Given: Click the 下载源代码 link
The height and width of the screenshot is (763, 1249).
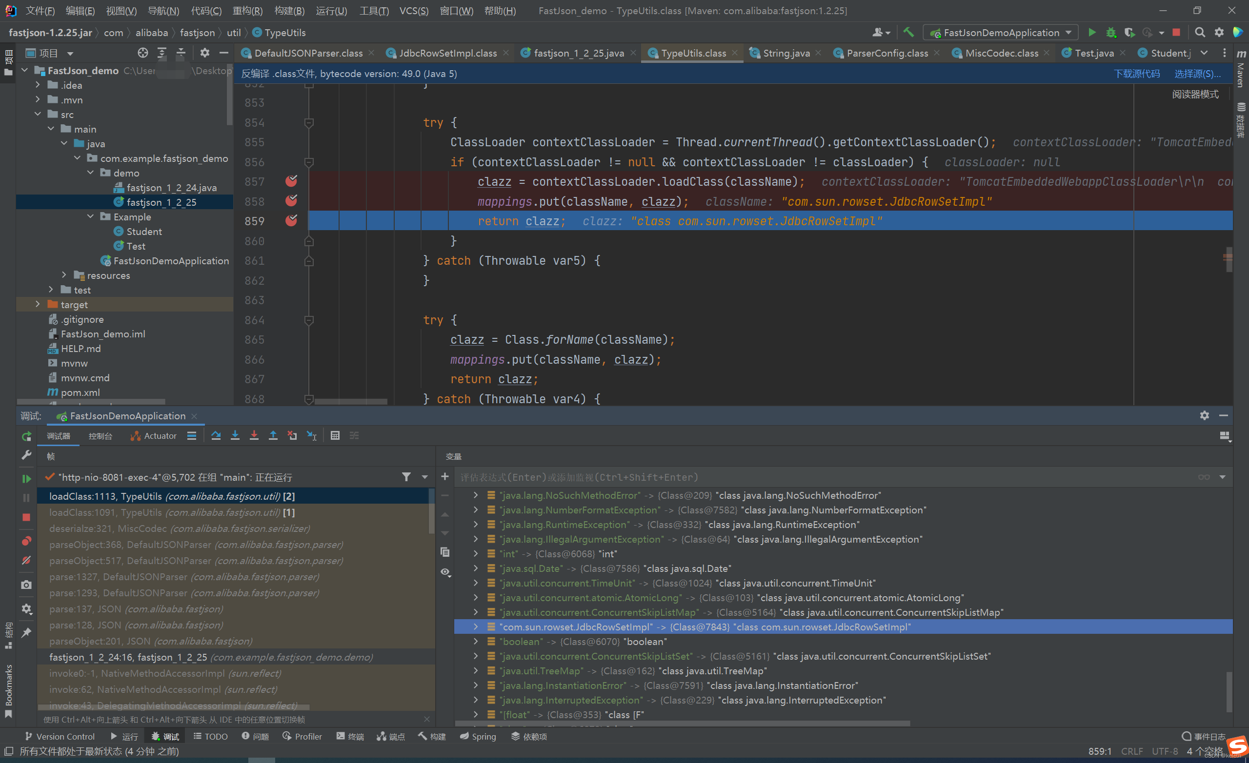Looking at the screenshot, I should click(1138, 74).
